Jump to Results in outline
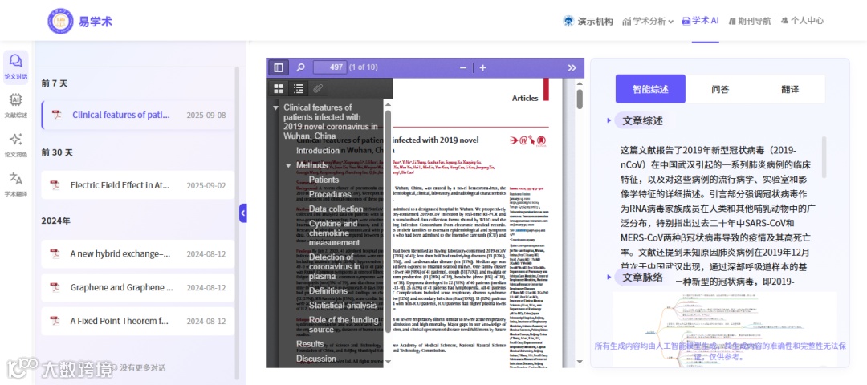The image size is (867, 385). point(310,344)
